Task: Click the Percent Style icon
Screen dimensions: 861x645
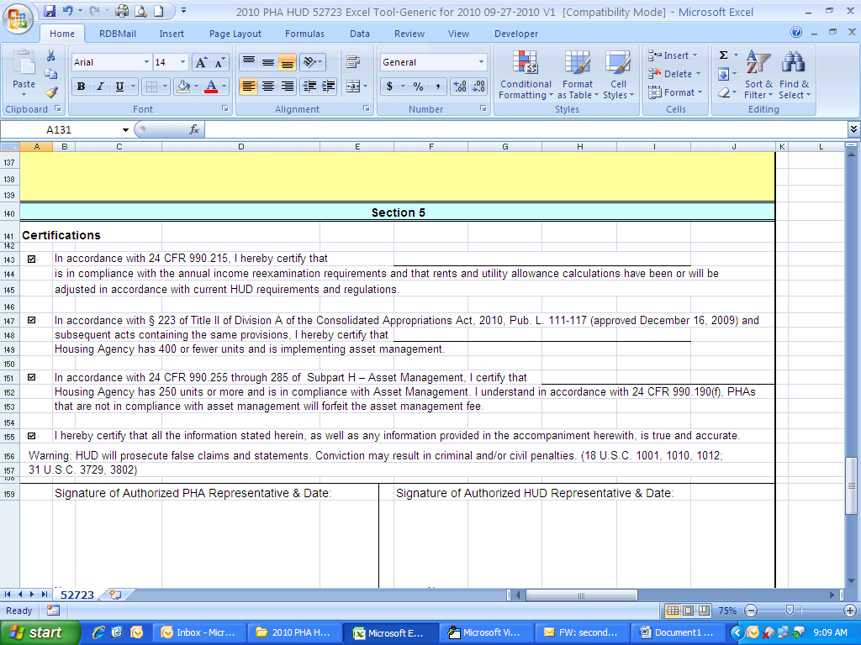Action: tap(418, 87)
